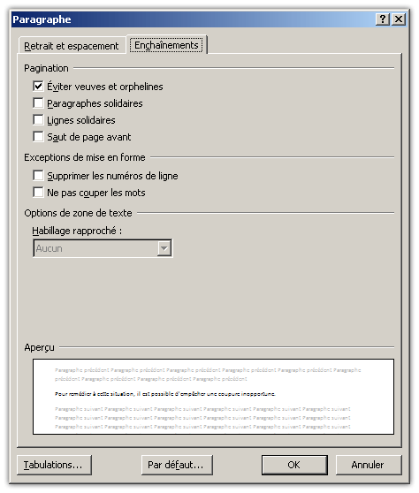Uncheck Éviter veuves et orphelines
Viewport: 419px width, 493px height.
38,87
